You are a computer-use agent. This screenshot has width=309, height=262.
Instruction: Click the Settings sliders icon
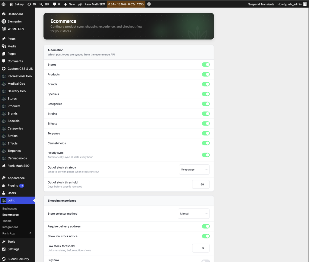[x=4, y=249]
